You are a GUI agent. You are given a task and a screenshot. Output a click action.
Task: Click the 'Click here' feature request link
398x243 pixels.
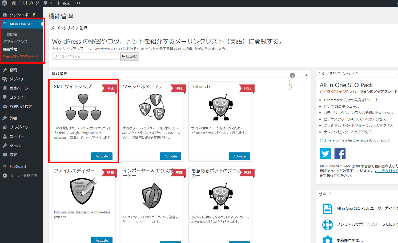327,140
